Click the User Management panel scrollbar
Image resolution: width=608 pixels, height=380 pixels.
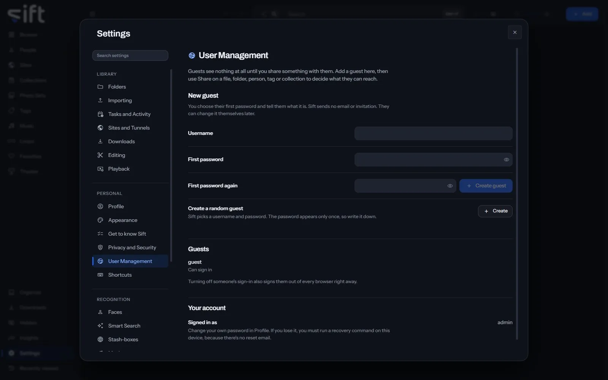pyautogui.click(x=517, y=194)
